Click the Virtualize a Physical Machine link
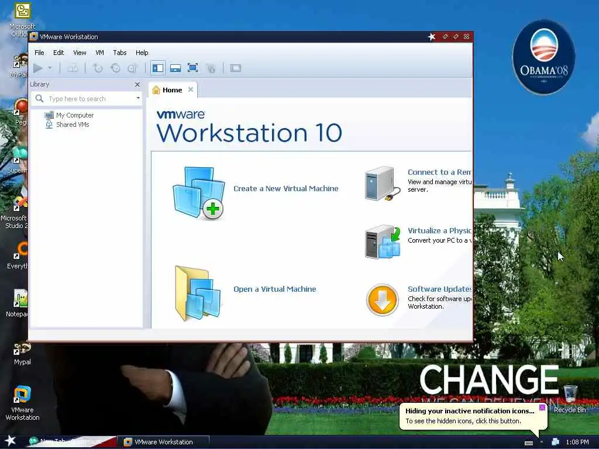 440,230
